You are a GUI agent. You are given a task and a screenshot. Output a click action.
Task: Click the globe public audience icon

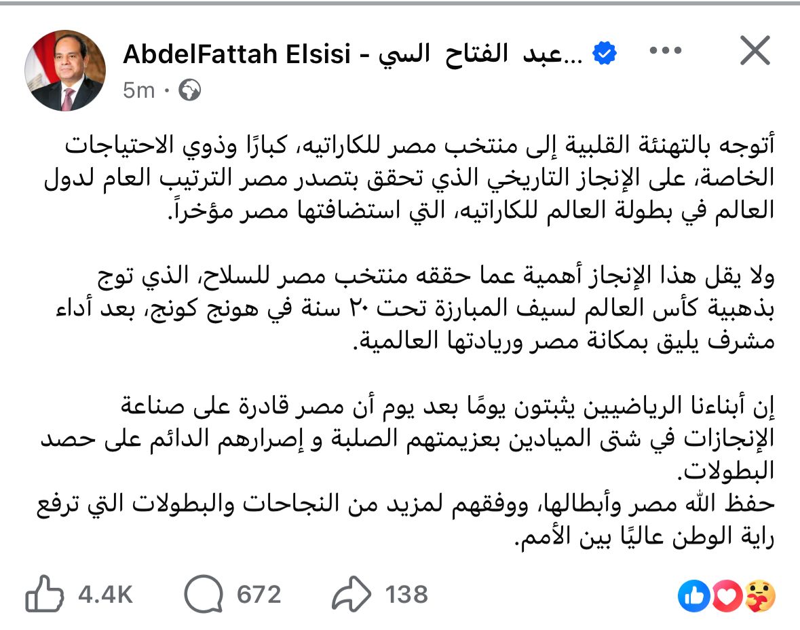[x=191, y=90]
